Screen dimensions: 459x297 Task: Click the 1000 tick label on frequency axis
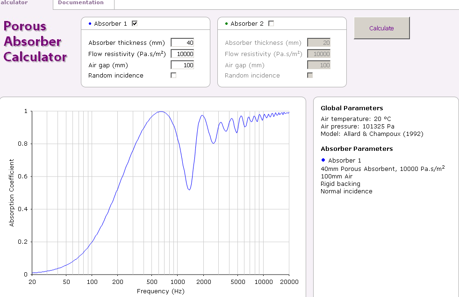pyautogui.click(x=178, y=282)
